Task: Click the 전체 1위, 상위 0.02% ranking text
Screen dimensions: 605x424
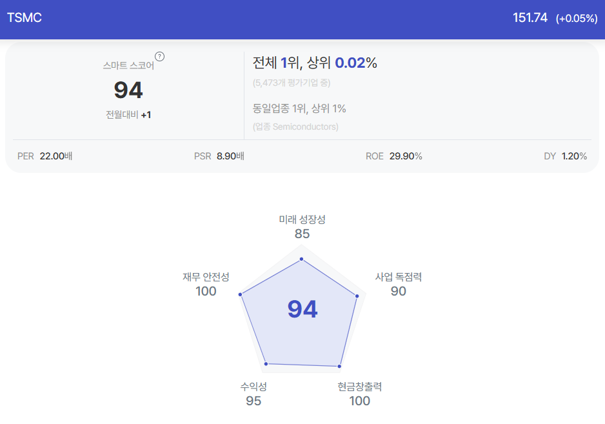Action: [315, 63]
